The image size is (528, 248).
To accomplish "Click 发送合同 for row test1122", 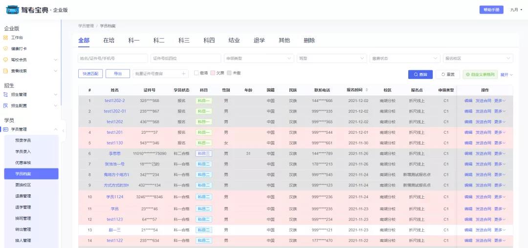I will (x=483, y=241).
